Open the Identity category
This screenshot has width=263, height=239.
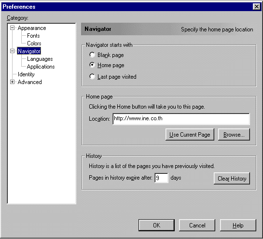pos(26,74)
